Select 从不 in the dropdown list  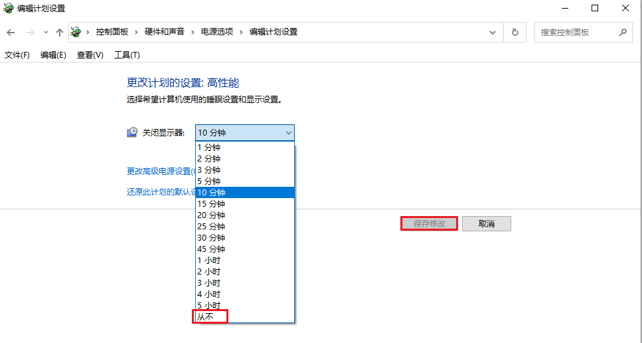pos(210,316)
